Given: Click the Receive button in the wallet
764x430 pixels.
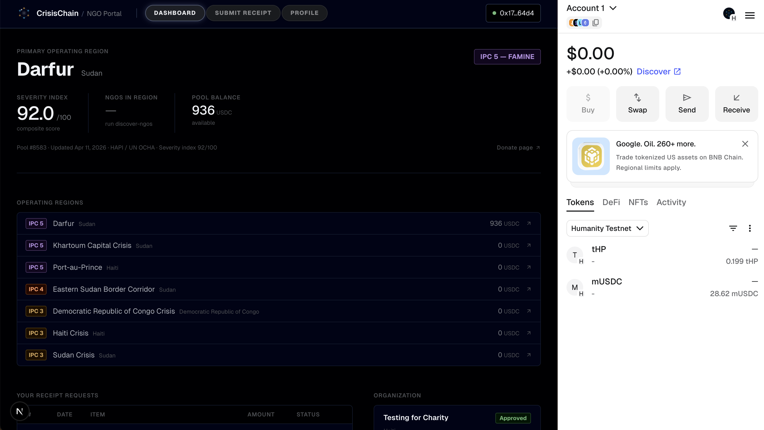Looking at the screenshot, I should (736, 104).
